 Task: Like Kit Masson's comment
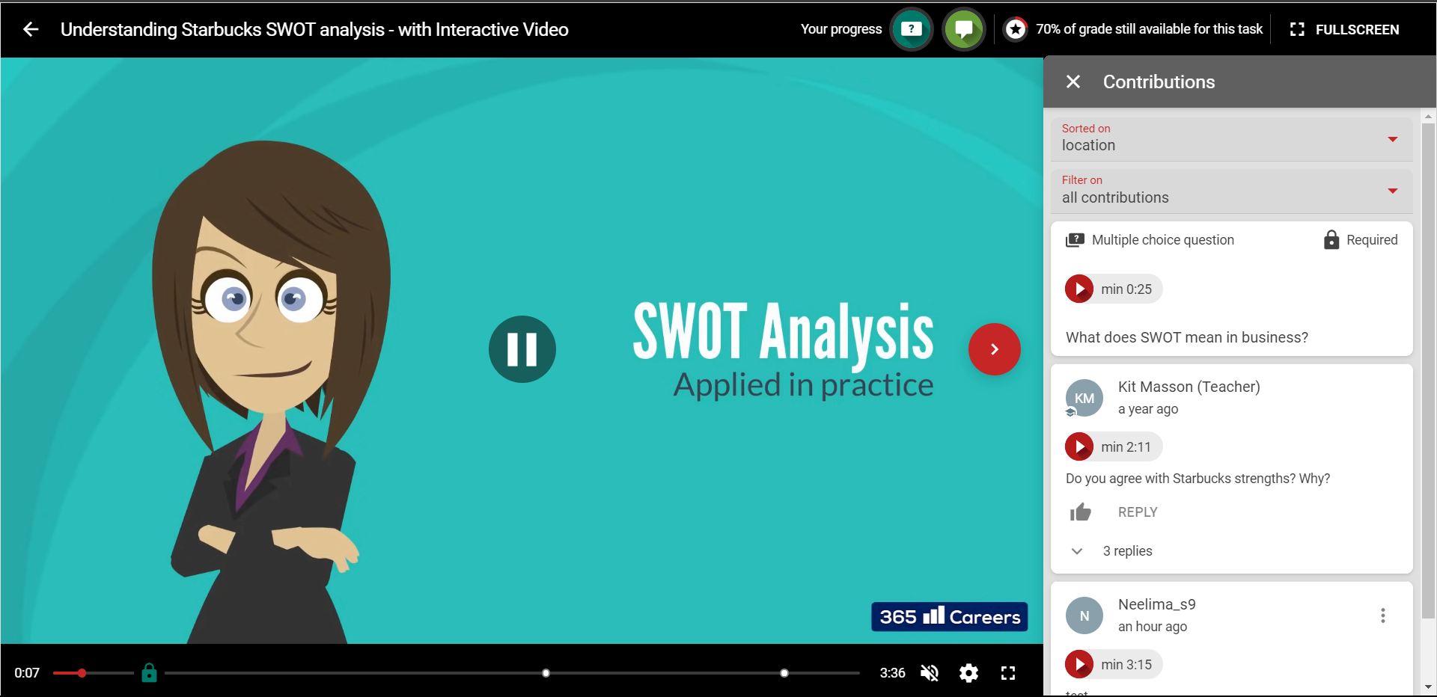(1080, 512)
